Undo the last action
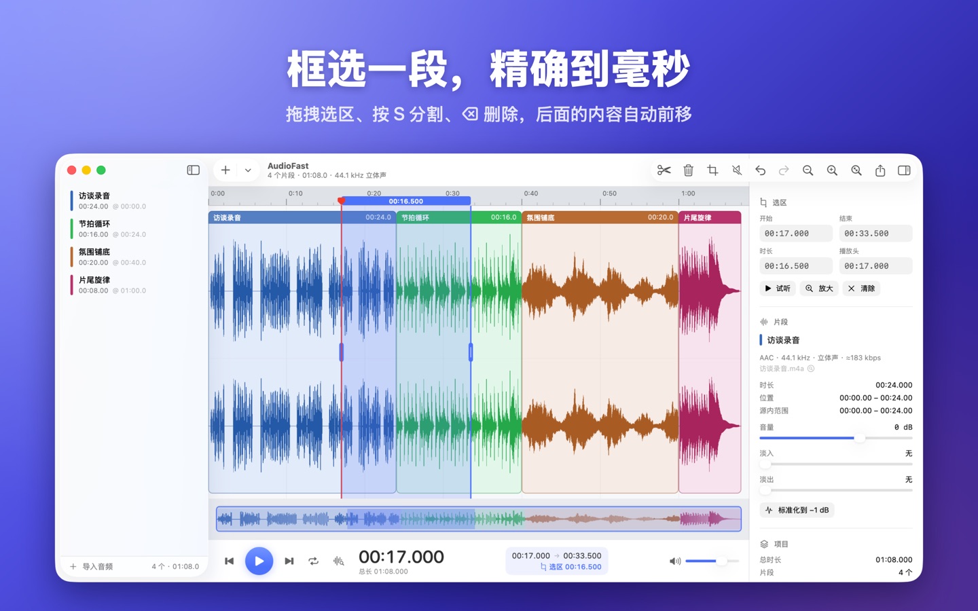Viewport: 978px width, 611px height. coord(760,170)
